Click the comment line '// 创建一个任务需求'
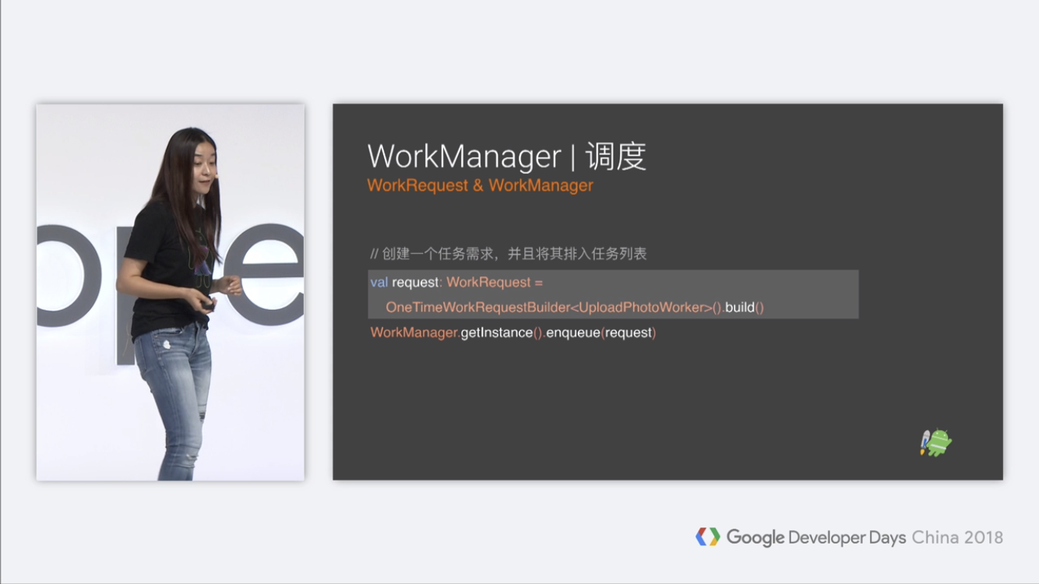The width and height of the screenshot is (1039, 584). tap(509, 254)
